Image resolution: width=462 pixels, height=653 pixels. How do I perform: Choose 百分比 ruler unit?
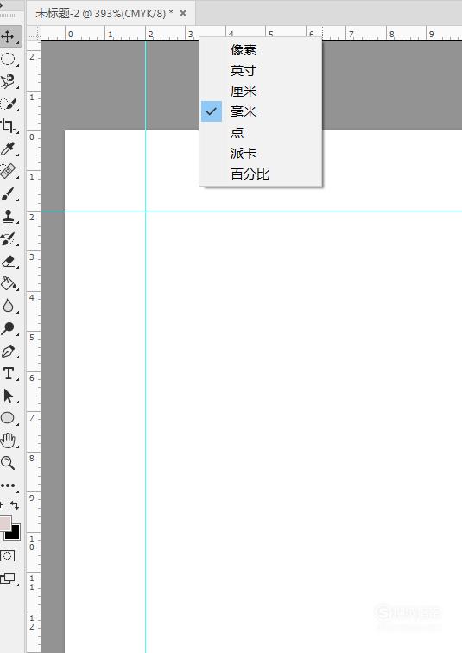(x=261, y=174)
